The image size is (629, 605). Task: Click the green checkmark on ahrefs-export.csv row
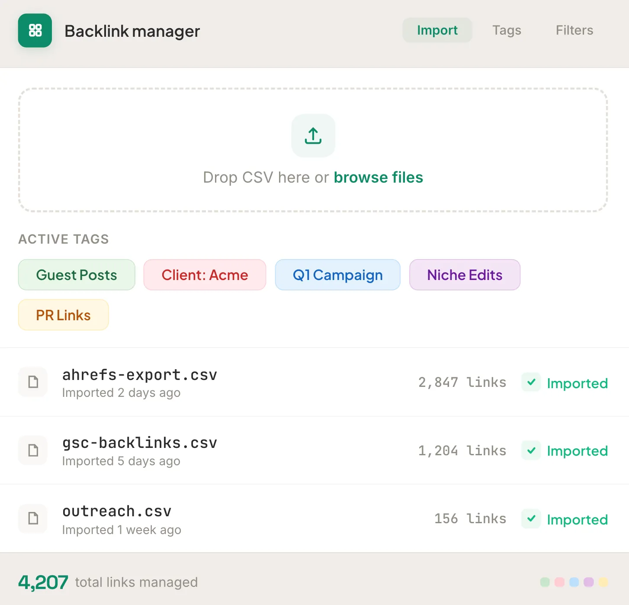tap(531, 382)
